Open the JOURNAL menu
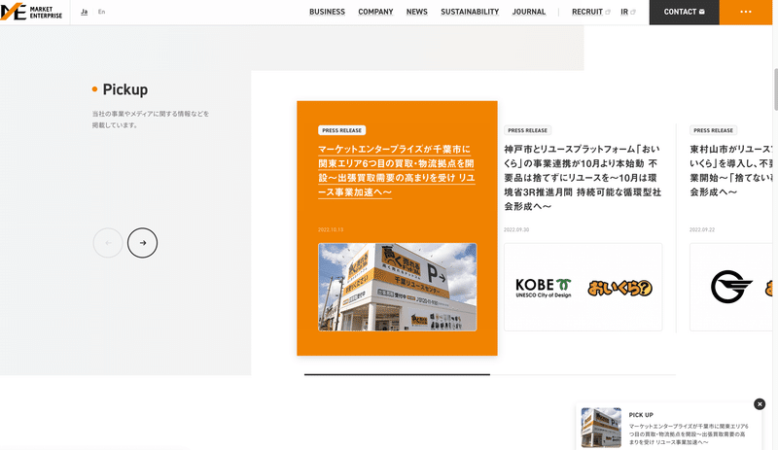This screenshot has width=778, height=450. 529,12
